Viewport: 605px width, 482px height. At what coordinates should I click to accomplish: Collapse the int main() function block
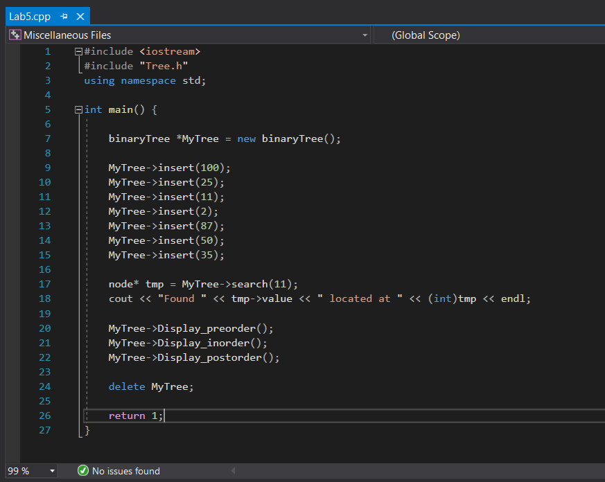click(x=78, y=110)
